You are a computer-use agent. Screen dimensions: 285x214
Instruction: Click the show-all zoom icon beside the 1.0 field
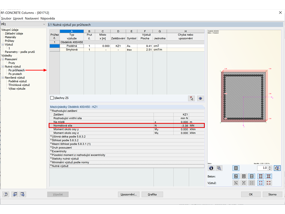[x=277, y=168]
